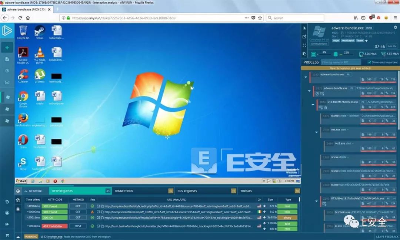Click the fullscreen expand icon beside VM

pyautogui.click(x=304, y=45)
